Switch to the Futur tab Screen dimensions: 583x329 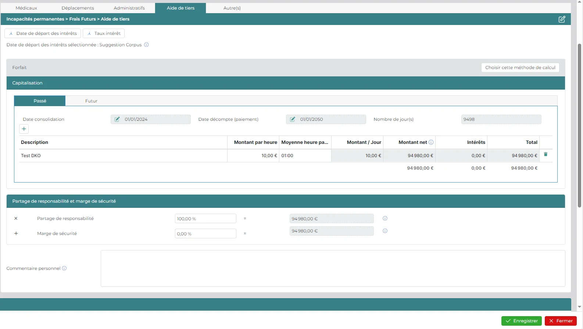[x=91, y=101]
